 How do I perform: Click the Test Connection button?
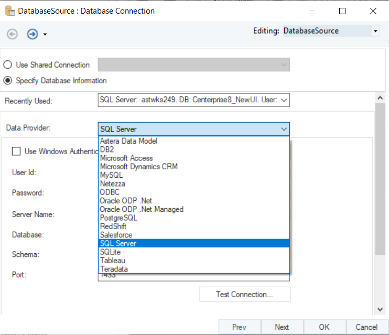[244, 294]
